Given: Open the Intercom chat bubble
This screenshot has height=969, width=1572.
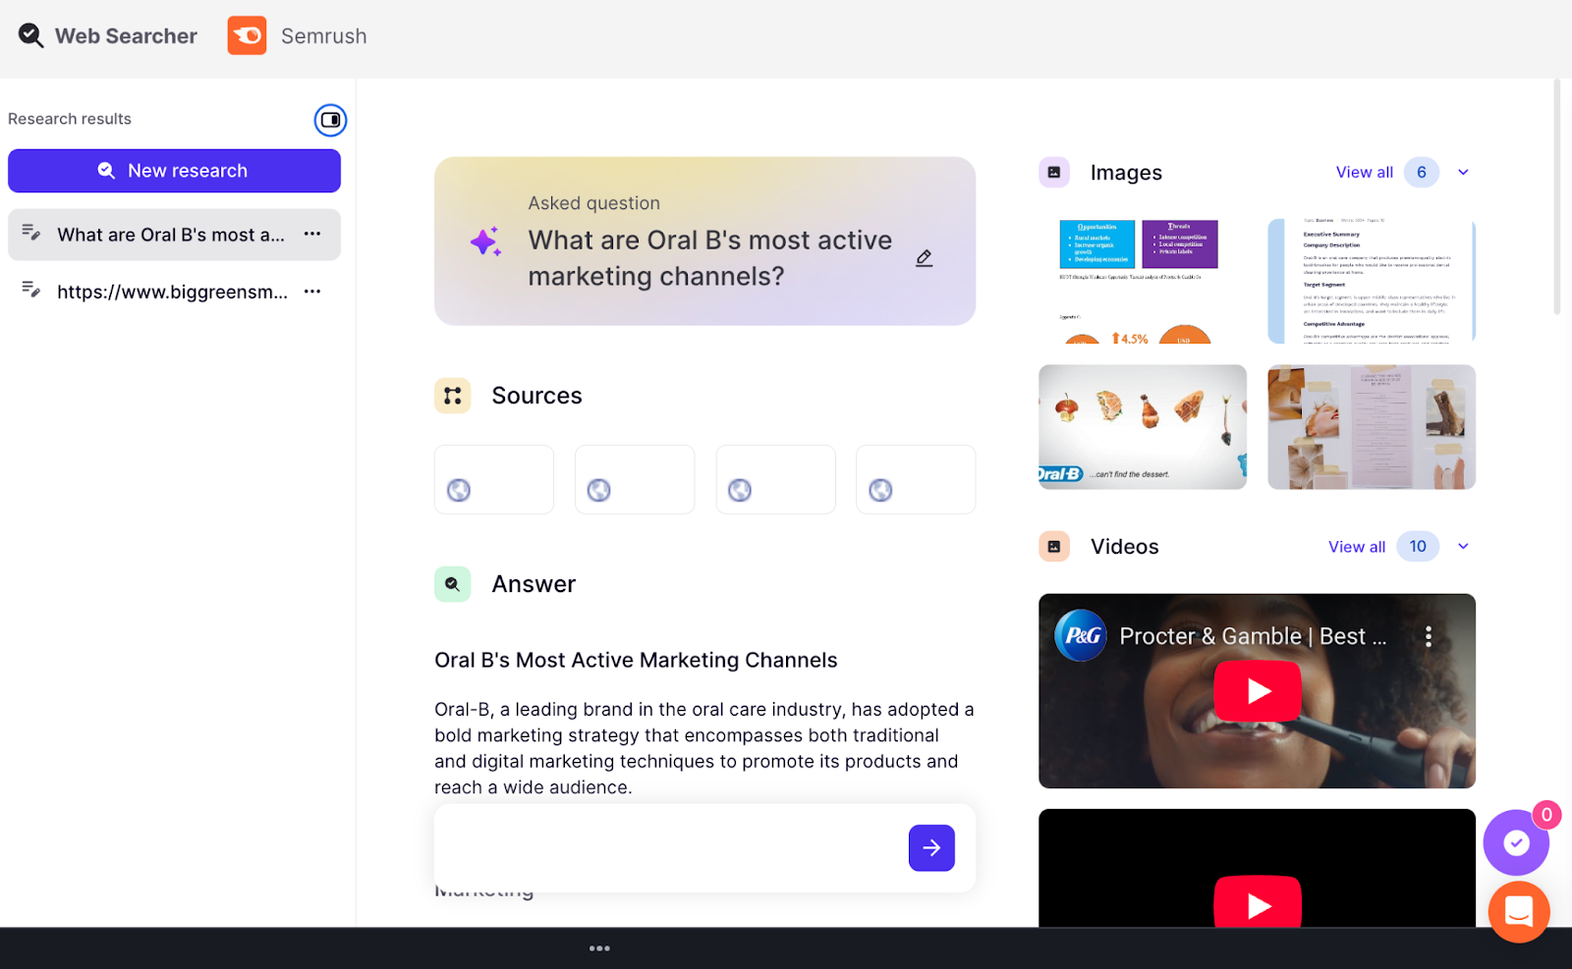Looking at the screenshot, I should tap(1518, 912).
